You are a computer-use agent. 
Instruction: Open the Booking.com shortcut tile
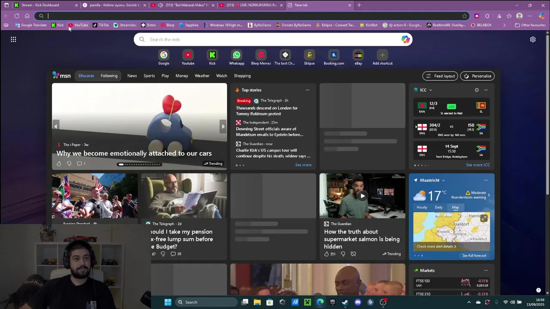point(334,58)
